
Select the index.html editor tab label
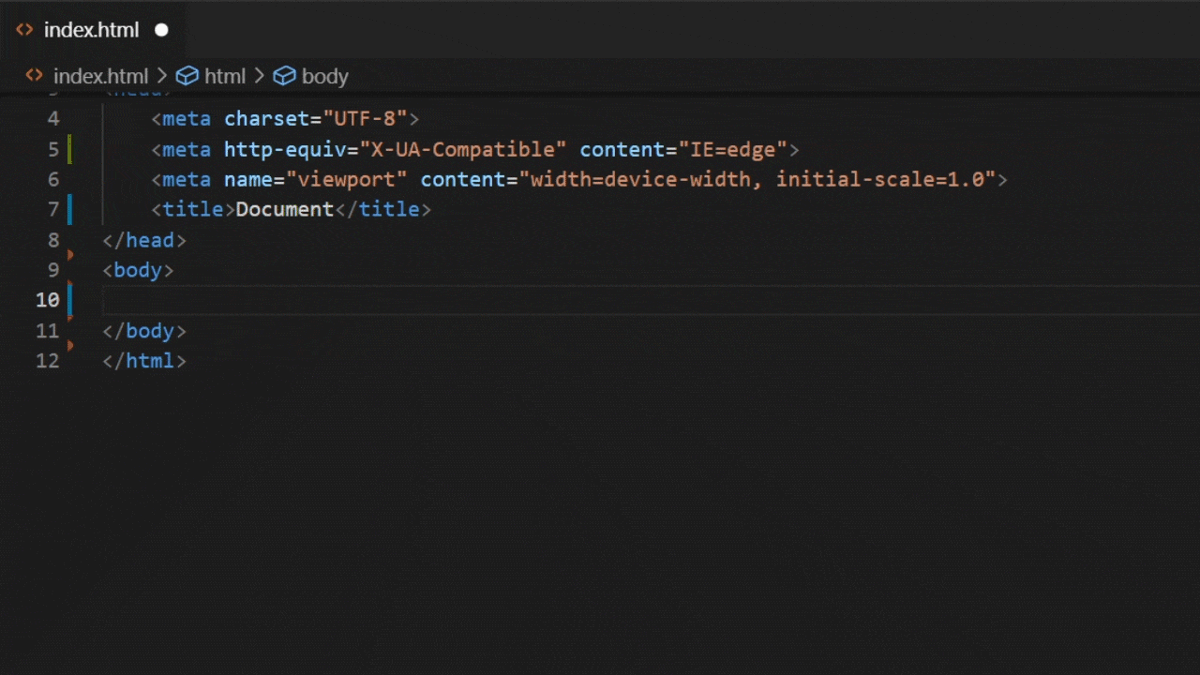[x=91, y=30]
